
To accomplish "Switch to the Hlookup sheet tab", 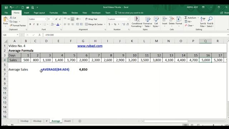I will (x=37, y=121).
